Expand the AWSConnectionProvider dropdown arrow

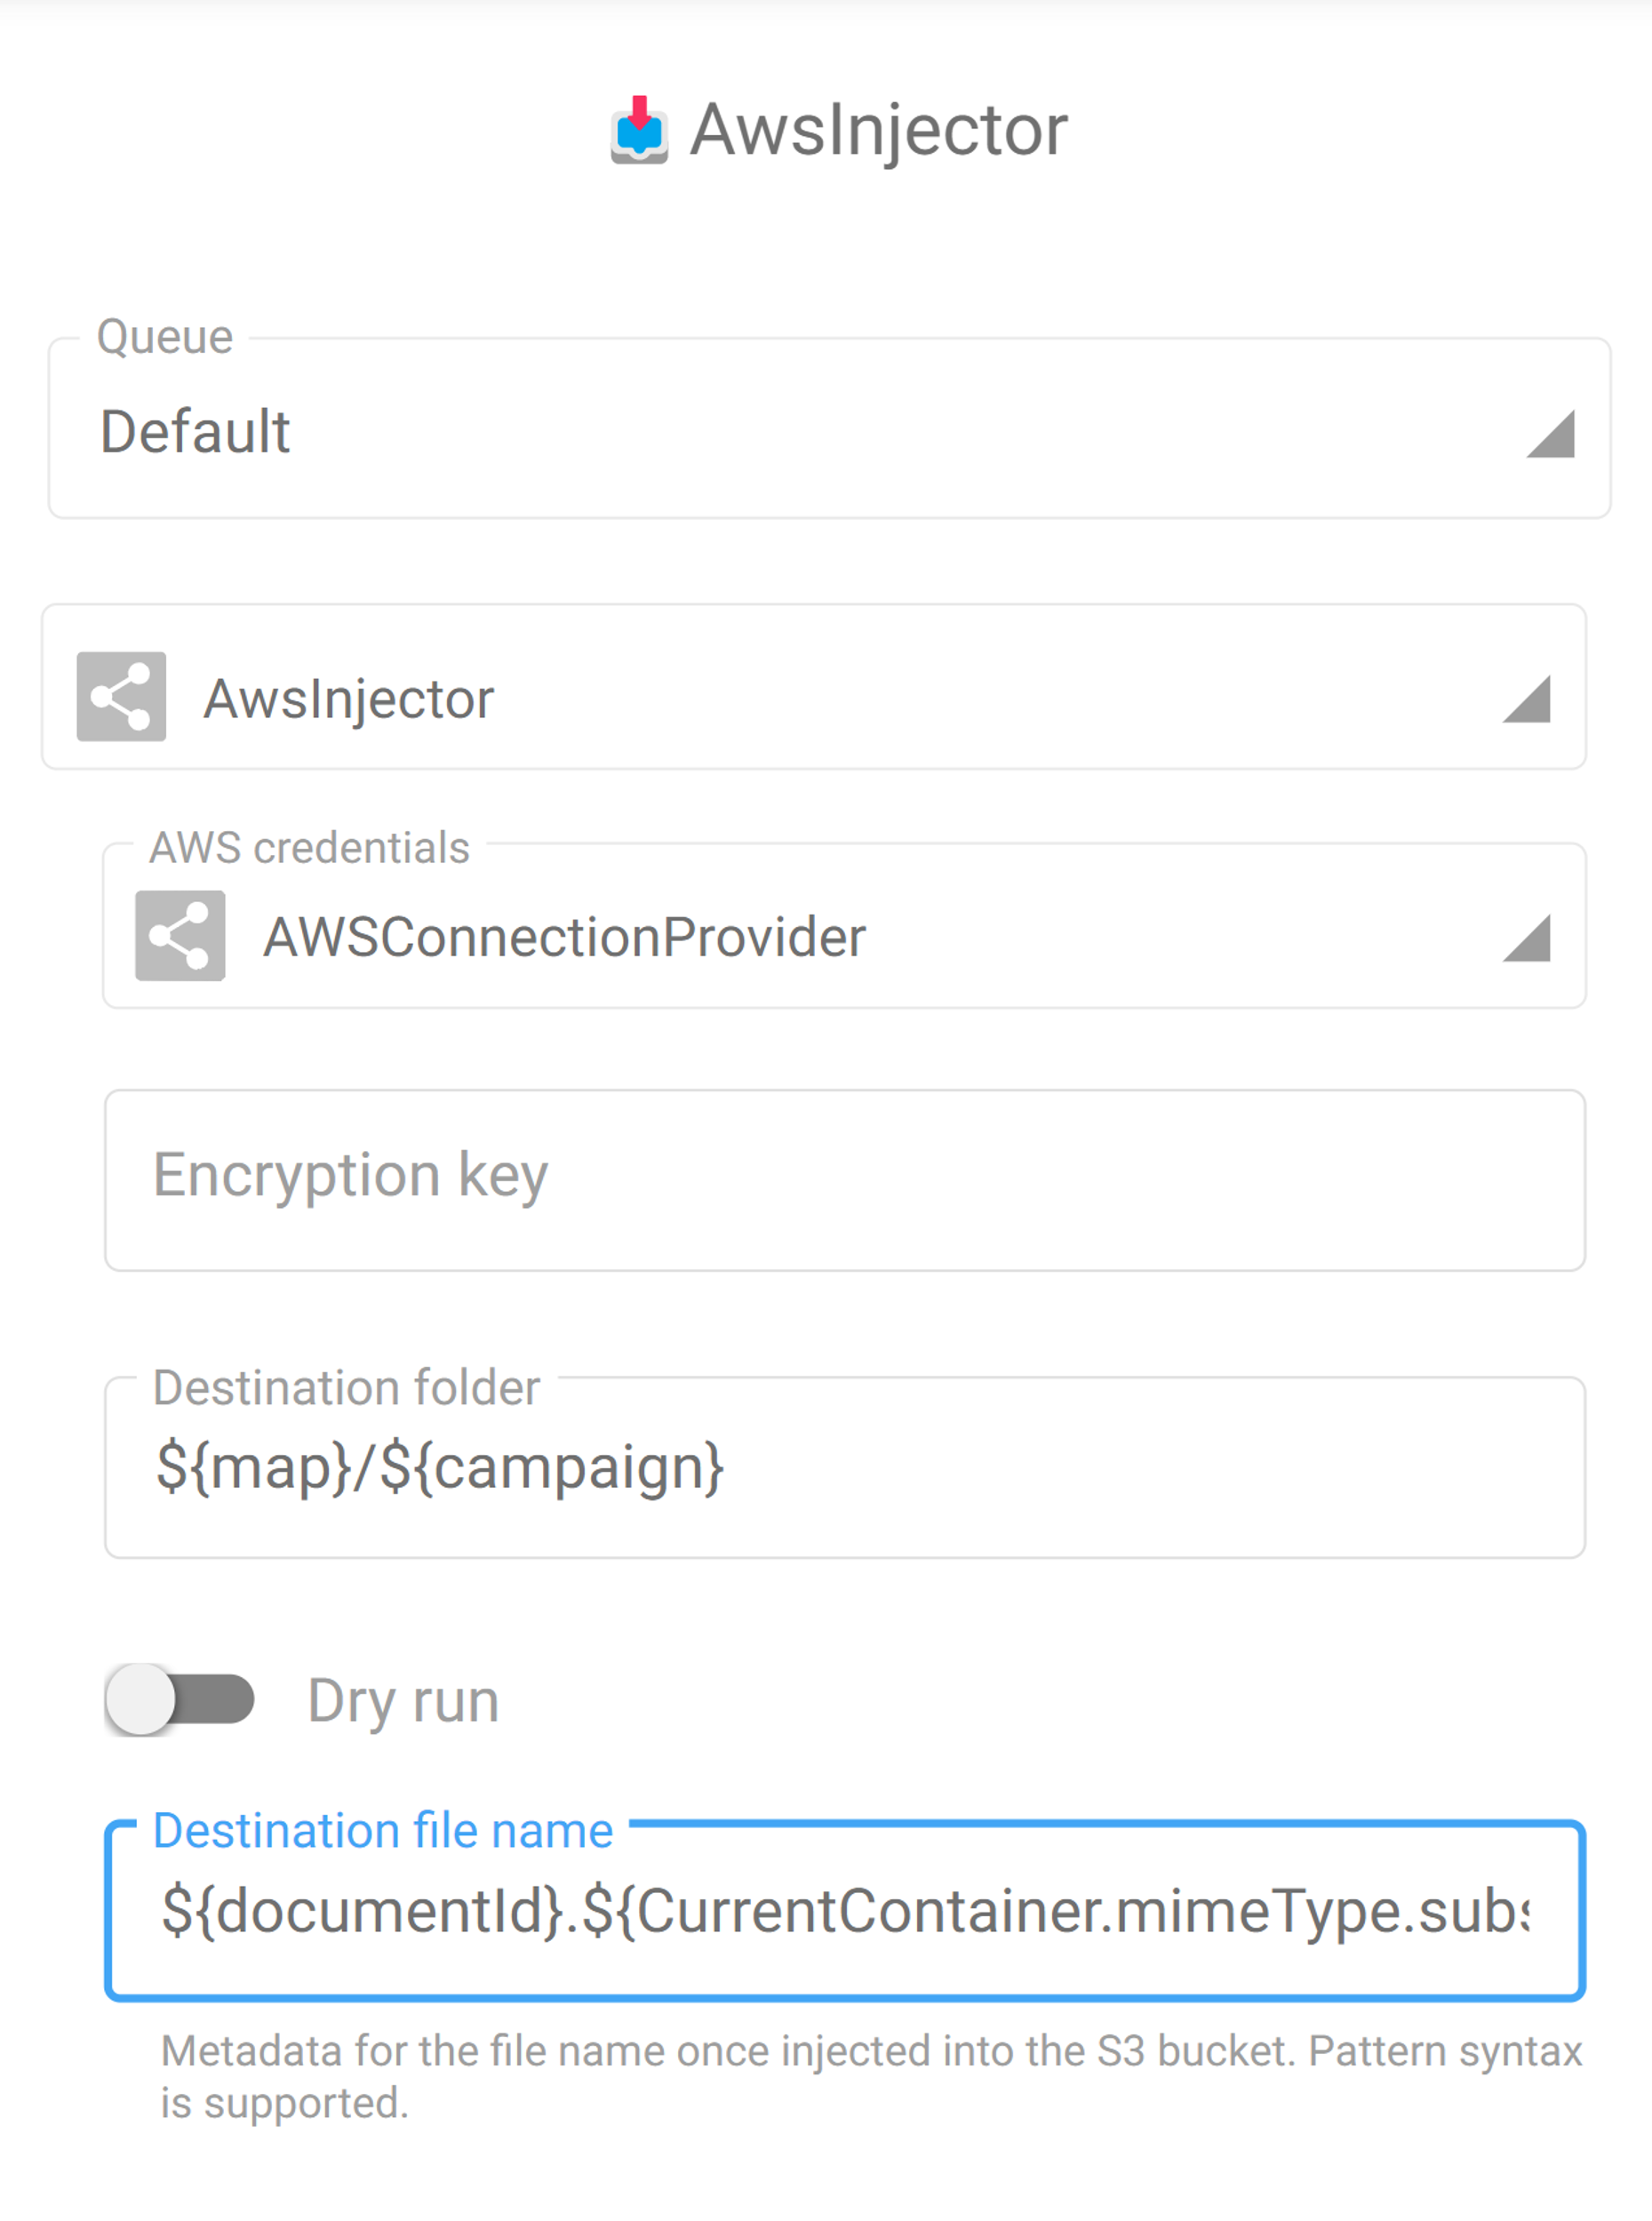click(x=1526, y=938)
